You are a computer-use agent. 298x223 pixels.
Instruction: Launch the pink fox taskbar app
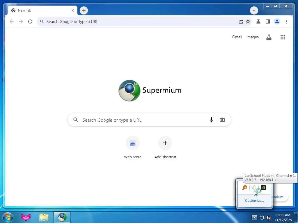26,217
